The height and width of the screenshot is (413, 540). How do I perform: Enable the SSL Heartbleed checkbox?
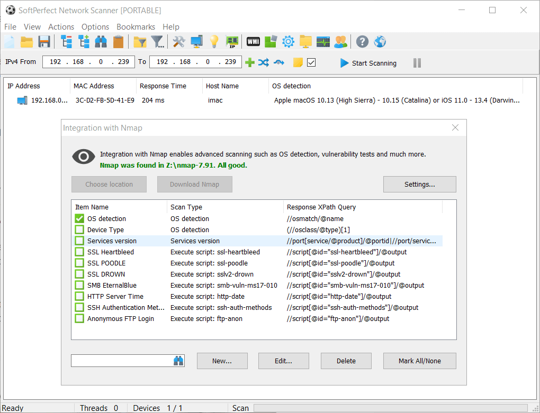[79, 252]
